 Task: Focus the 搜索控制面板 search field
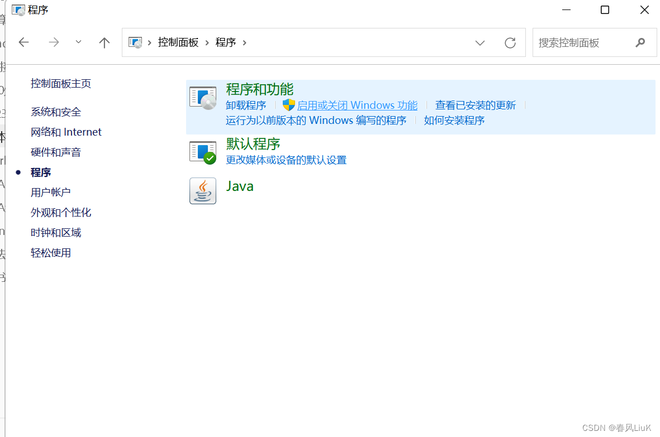click(595, 42)
